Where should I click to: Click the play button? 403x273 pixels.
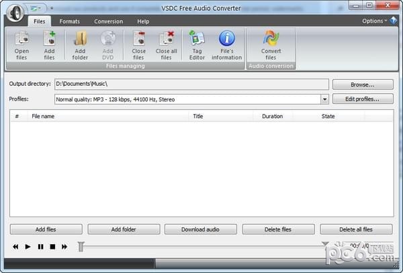point(28,247)
